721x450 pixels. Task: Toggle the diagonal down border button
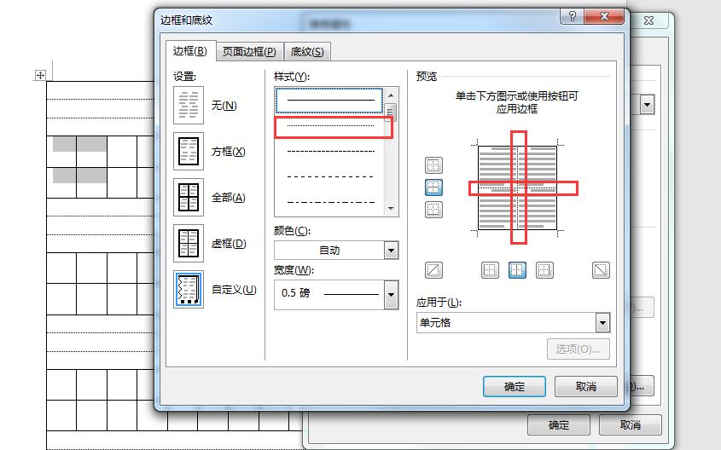point(601,270)
